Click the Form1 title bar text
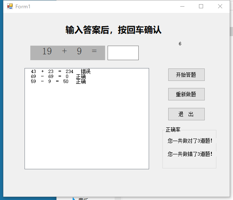 tap(23, 7)
